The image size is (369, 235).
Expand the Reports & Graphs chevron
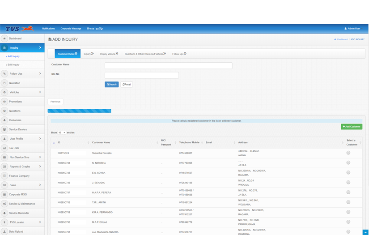pos(40,166)
